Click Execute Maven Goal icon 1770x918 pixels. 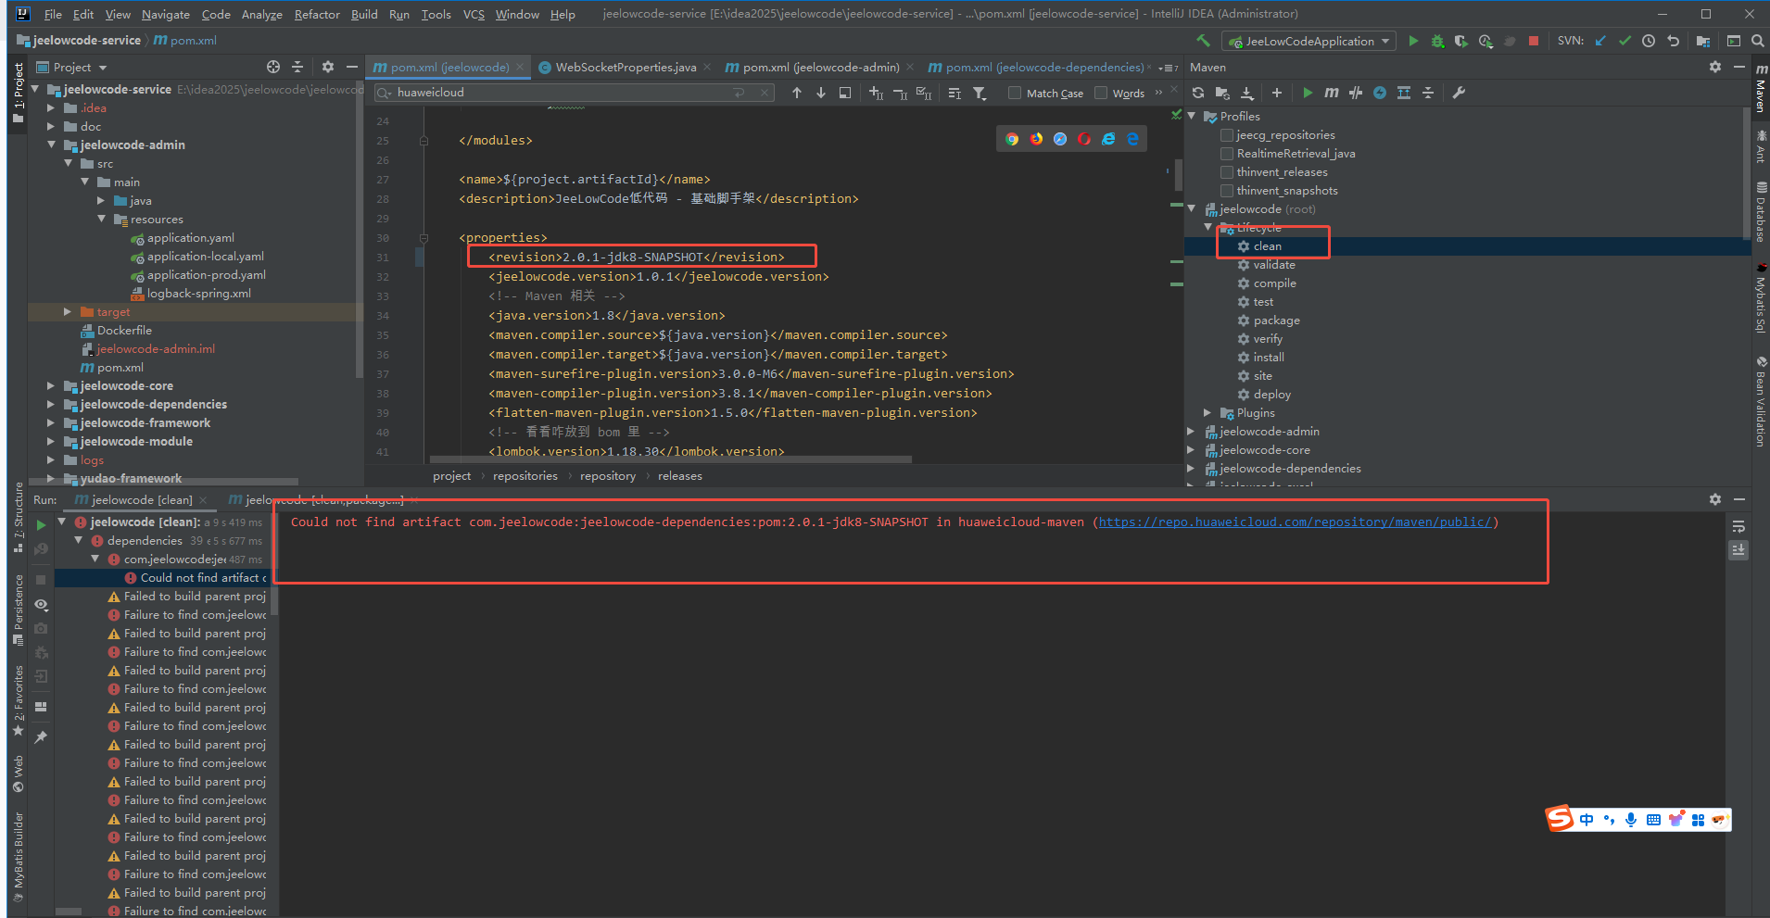[1331, 93]
